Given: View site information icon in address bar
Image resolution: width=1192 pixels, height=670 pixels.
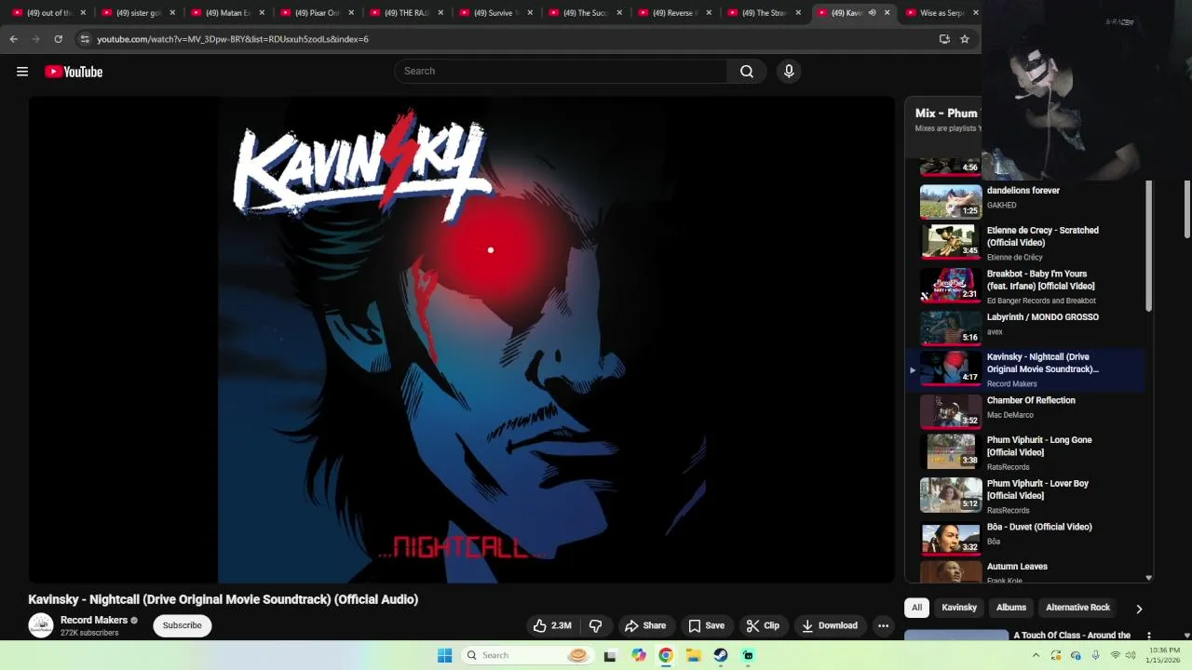Looking at the screenshot, I should tap(85, 39).
